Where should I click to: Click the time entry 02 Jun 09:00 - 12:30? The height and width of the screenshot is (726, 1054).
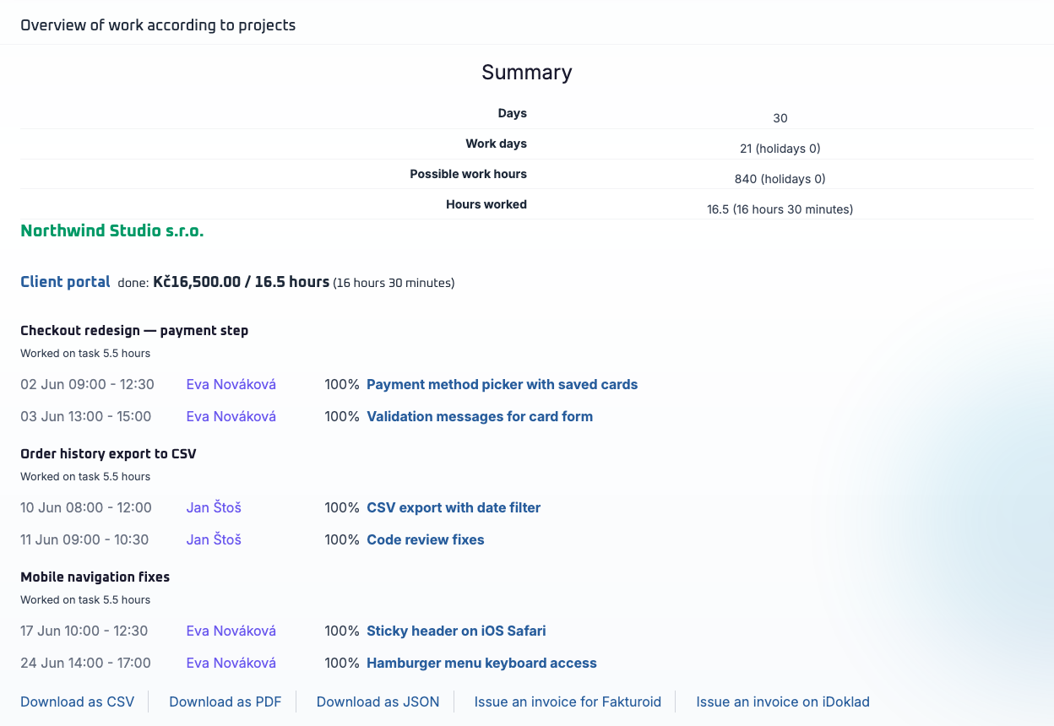tap(88, 384)
